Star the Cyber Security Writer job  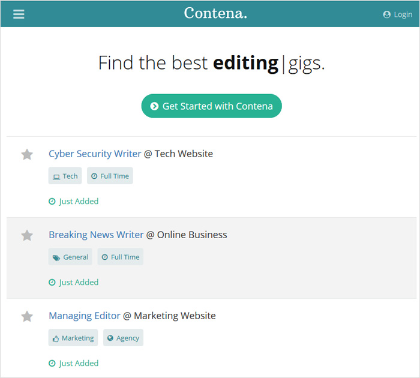tap(27, 154)
